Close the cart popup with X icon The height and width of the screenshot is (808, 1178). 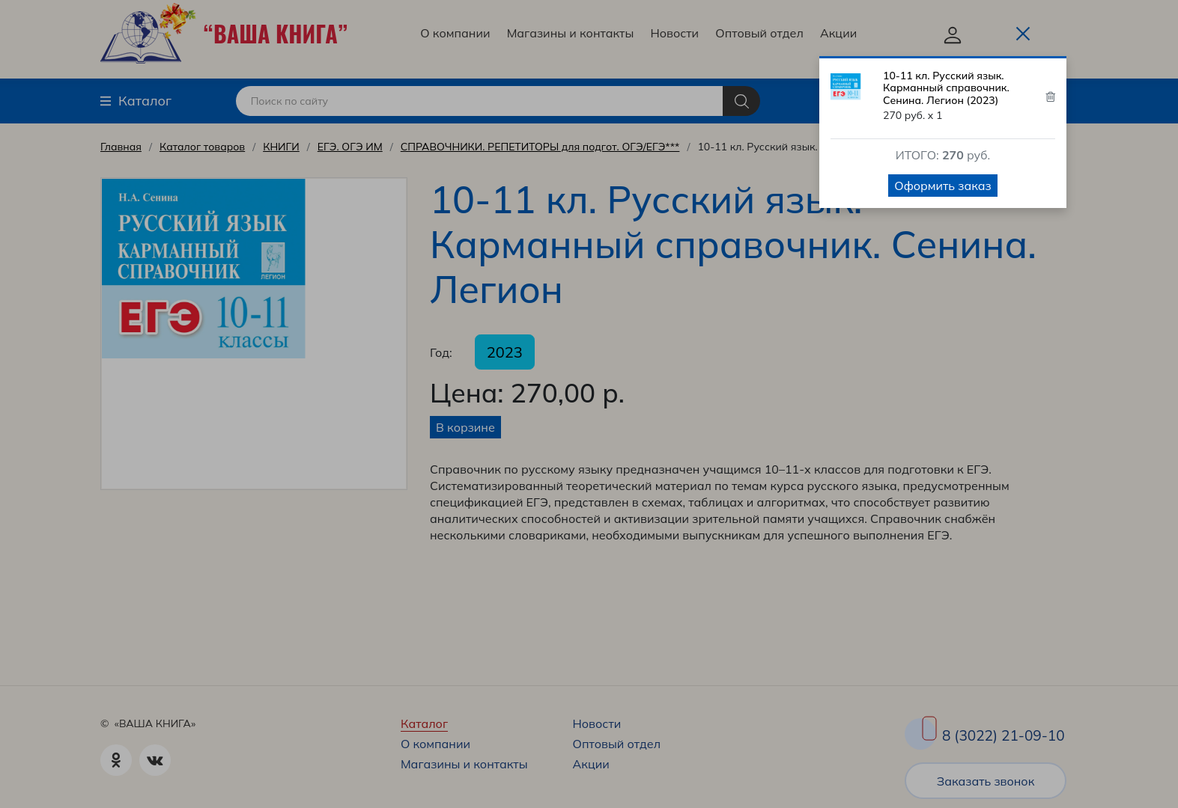(1022, 34)
